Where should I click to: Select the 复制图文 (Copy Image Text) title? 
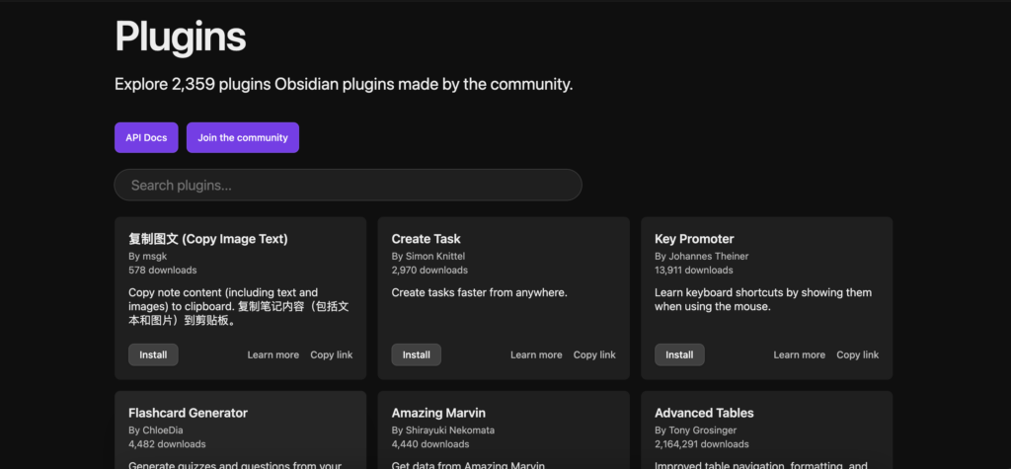pos(208,239)
